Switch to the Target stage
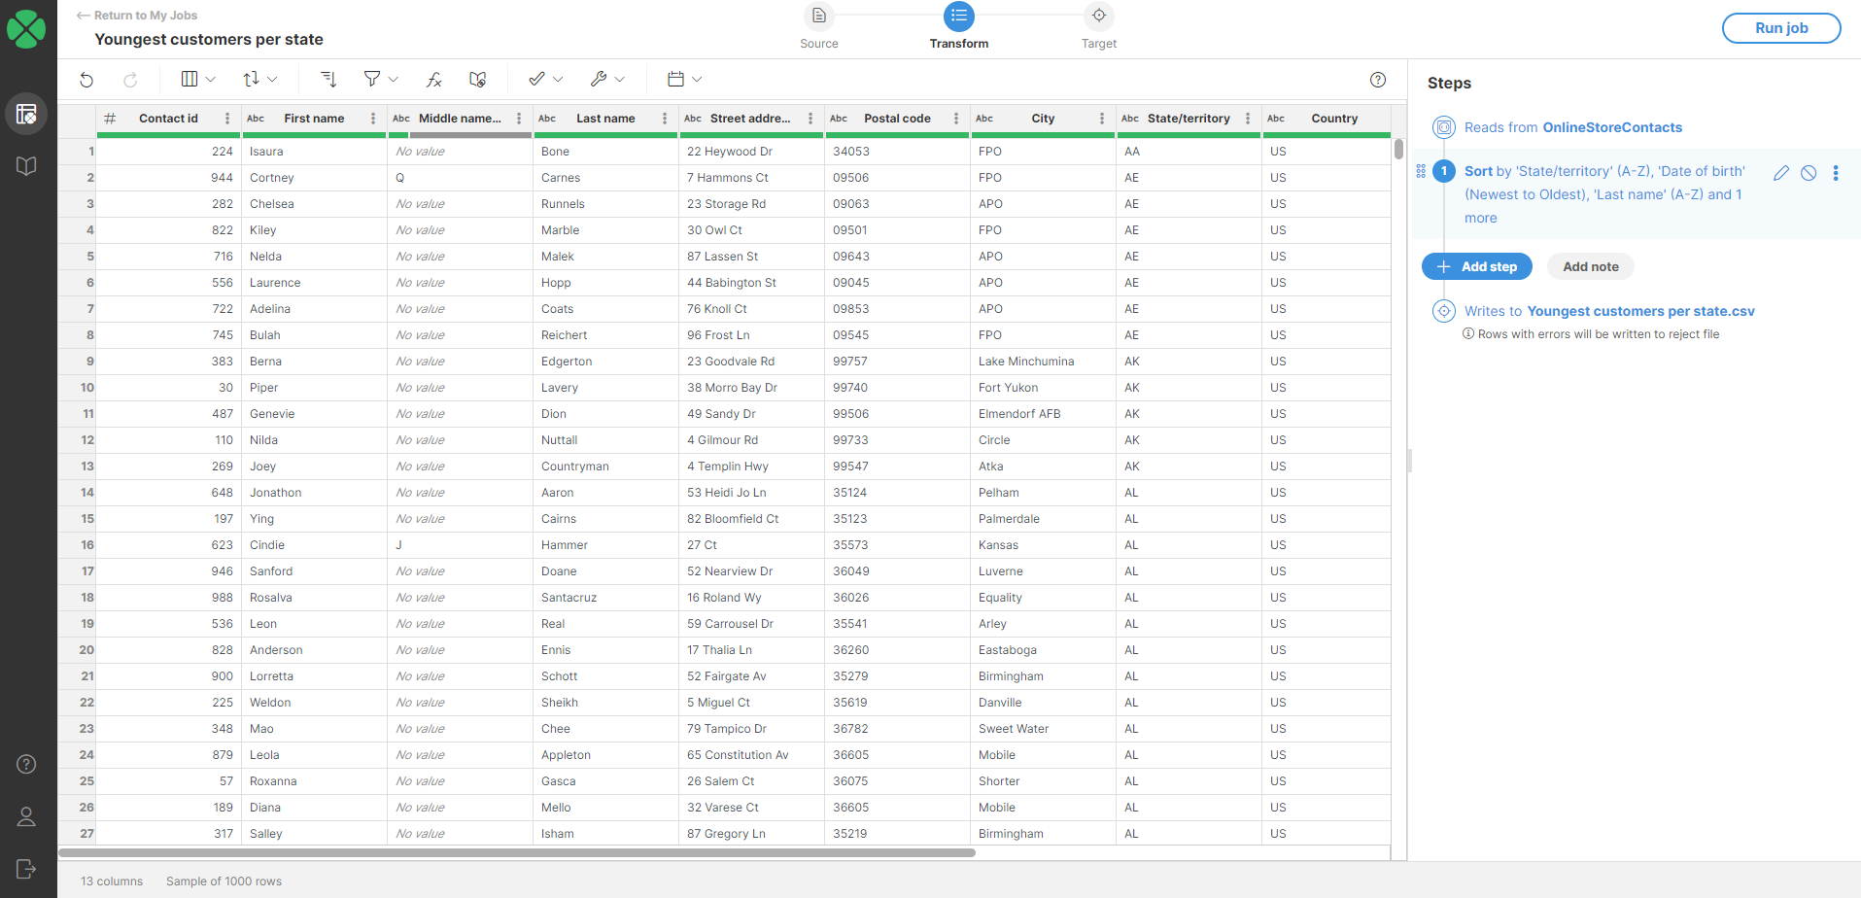Image resolution: width=1861 pixels, height=898 pixels. point(1098,26)
